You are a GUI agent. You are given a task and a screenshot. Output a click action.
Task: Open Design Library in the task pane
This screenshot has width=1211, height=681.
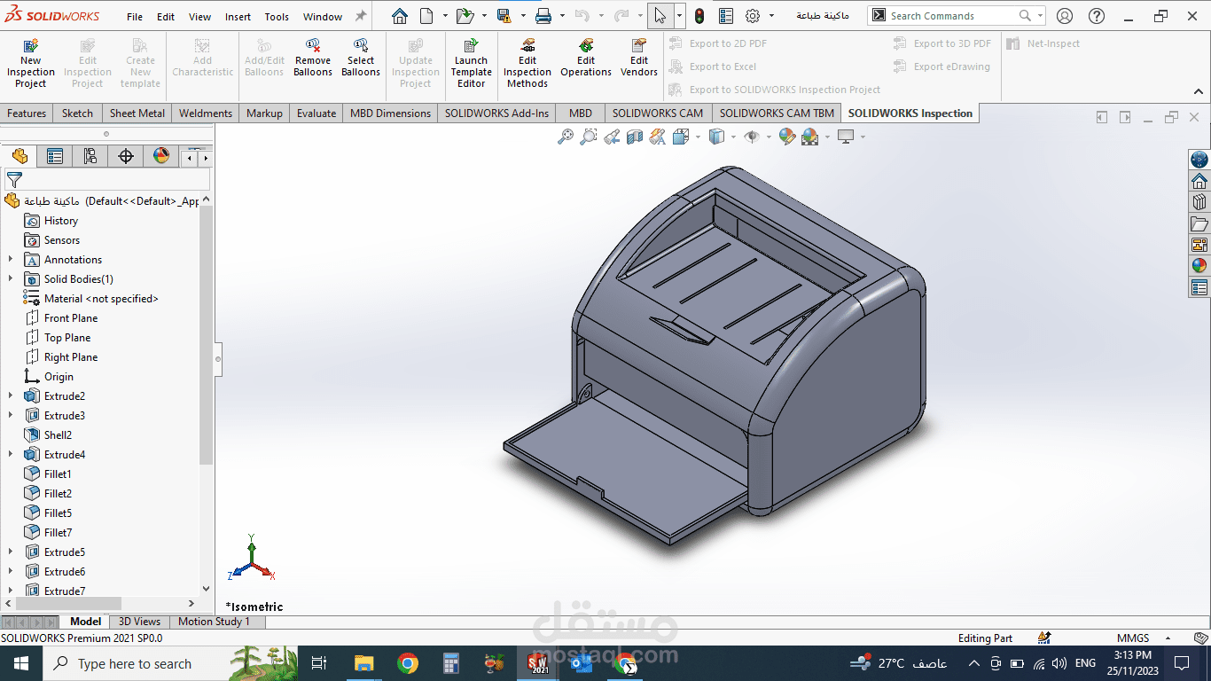point(1199,202)
